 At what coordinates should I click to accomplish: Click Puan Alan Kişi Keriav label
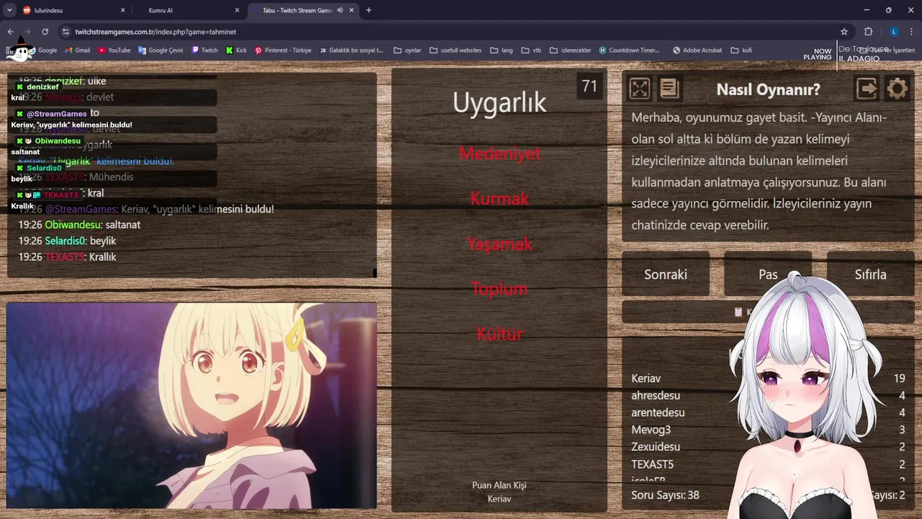coord(499,492)
